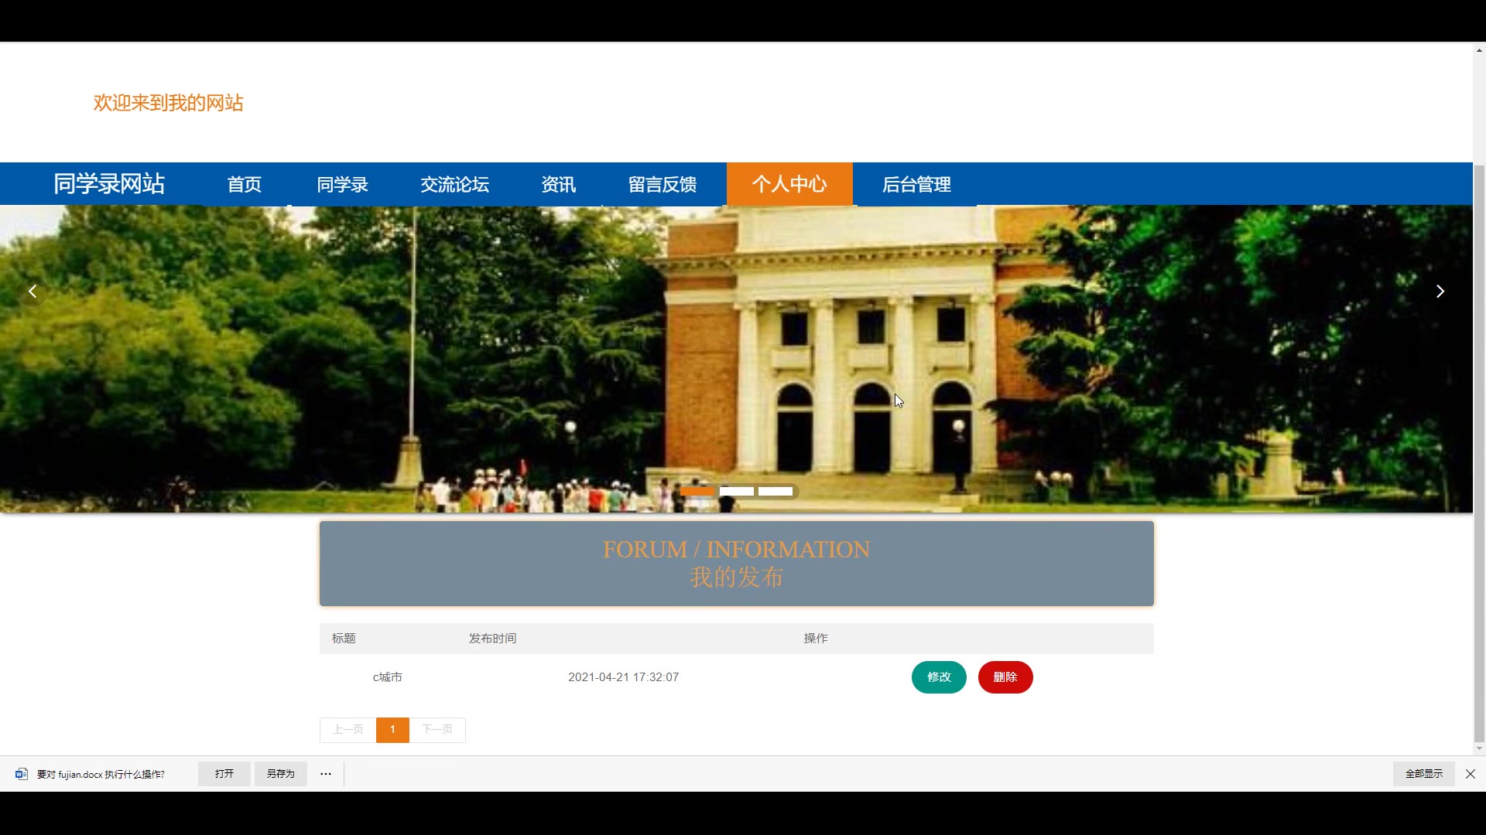Advance carousel with right arrow
Image resolution: width=1486 pixels, height=835 pixels.
(x=1440, y=291)
